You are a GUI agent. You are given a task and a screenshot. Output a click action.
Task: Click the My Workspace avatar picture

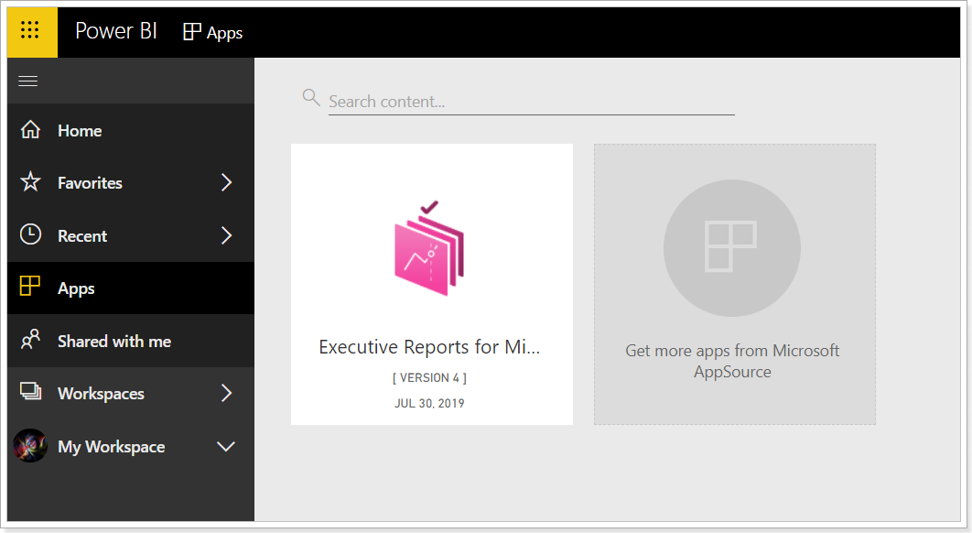[30, 445]
